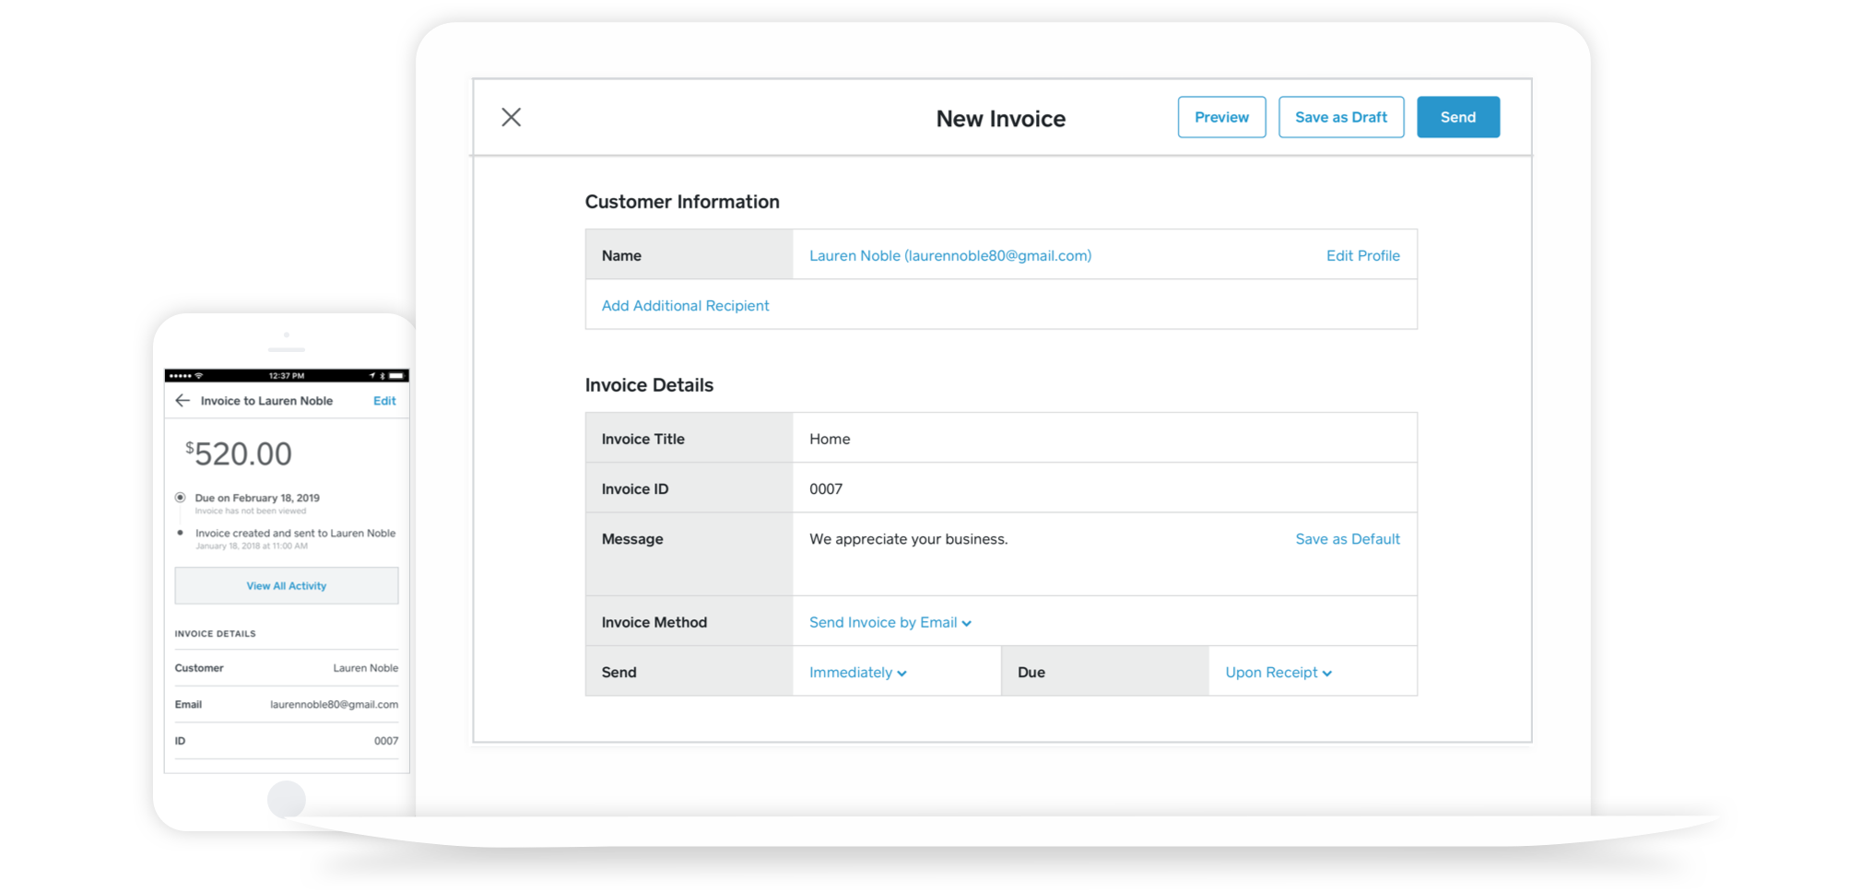Edit Lauren Noble's customer profile
1873x892 pixels.
point(1363,255)
